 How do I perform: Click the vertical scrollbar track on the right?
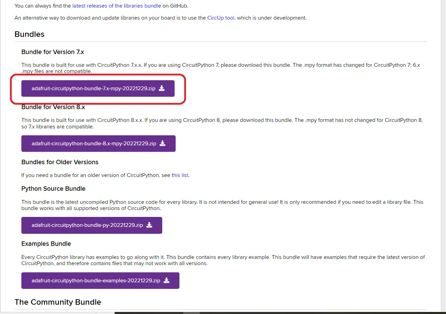443,155
